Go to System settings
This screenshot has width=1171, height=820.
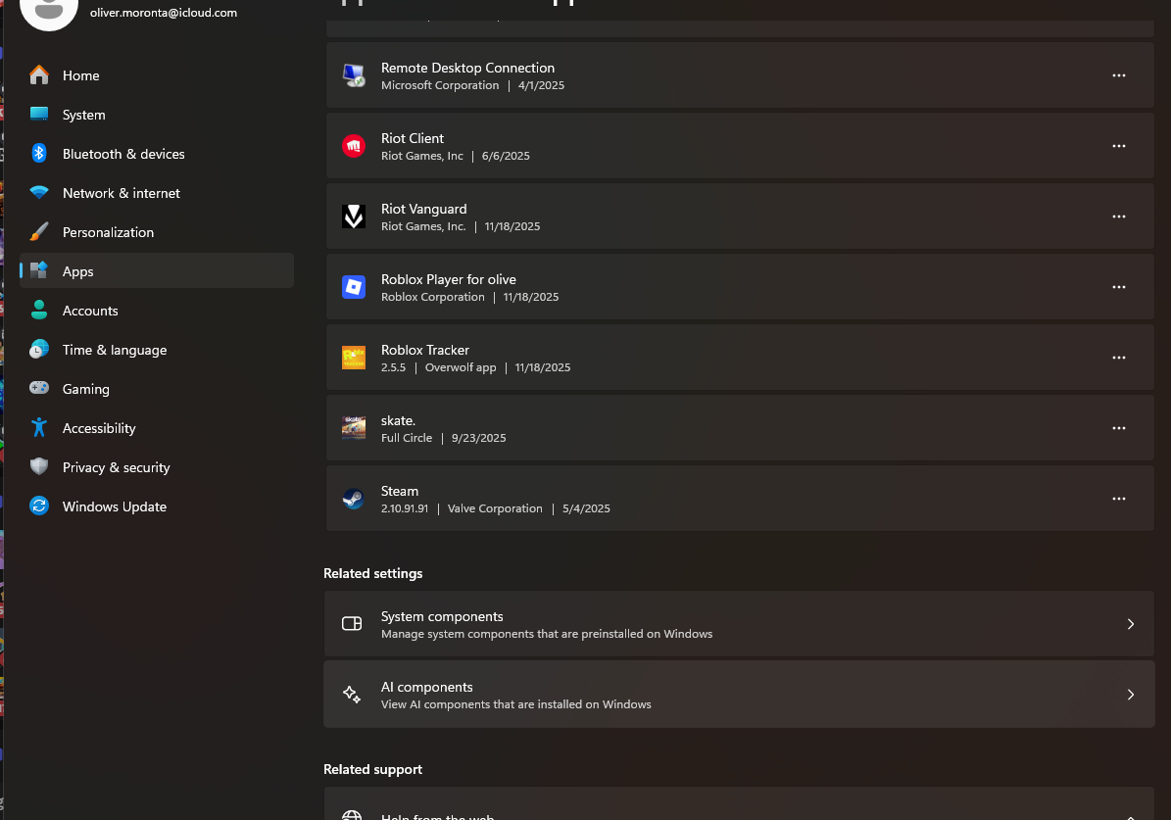(x=156, y=115)
